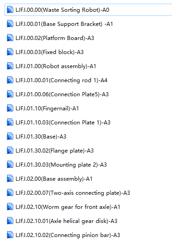Select the LJFJ.01.10.03(Connection Plate 1)-A3 file name
Viewport: 172px width, 252px height.
(x=63, y=123)
